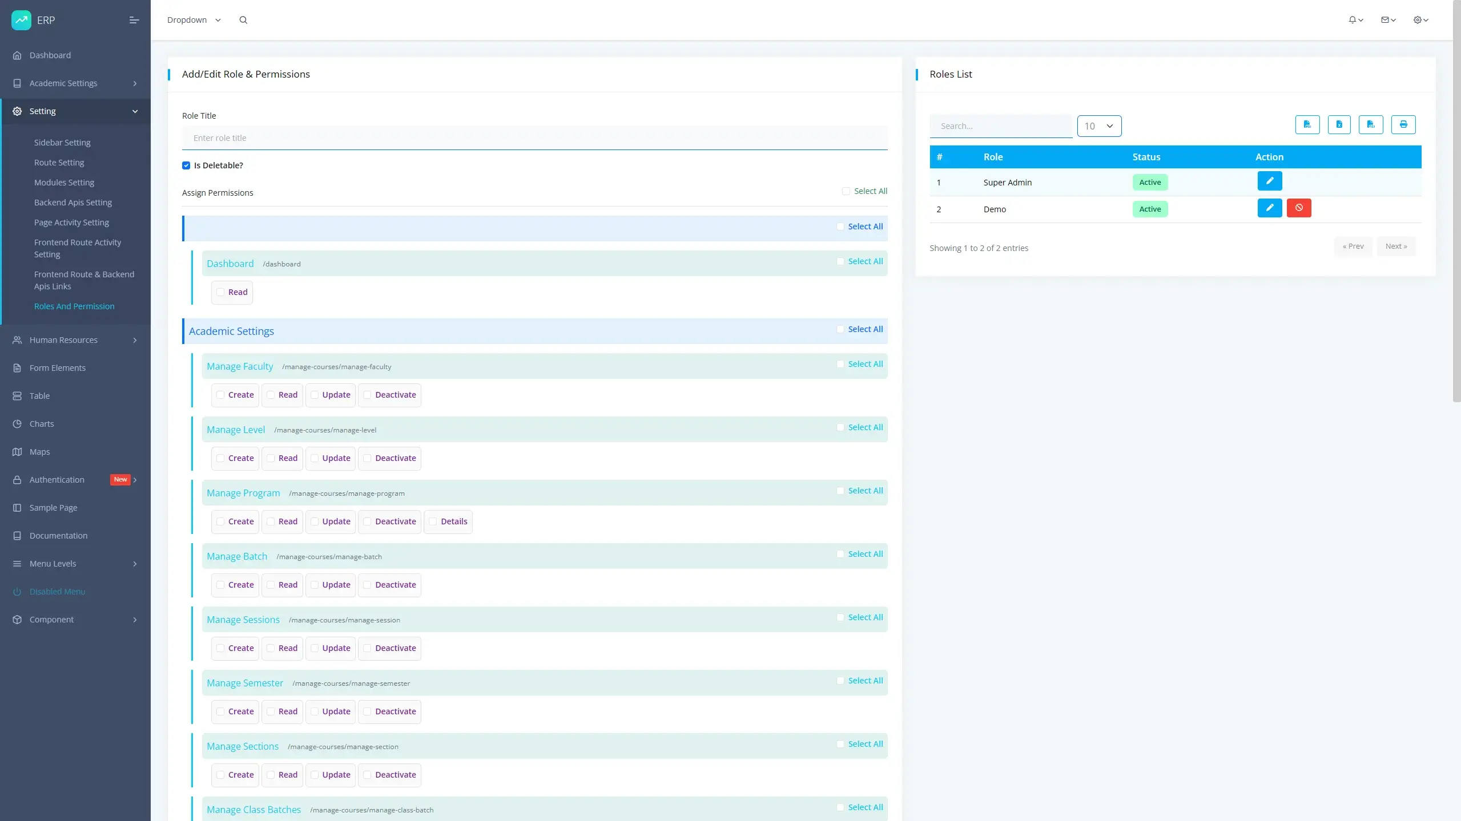Enable Update permission for Manage Batch
The width and height of the screenshot is (1461, 821).
pos(315,585)
